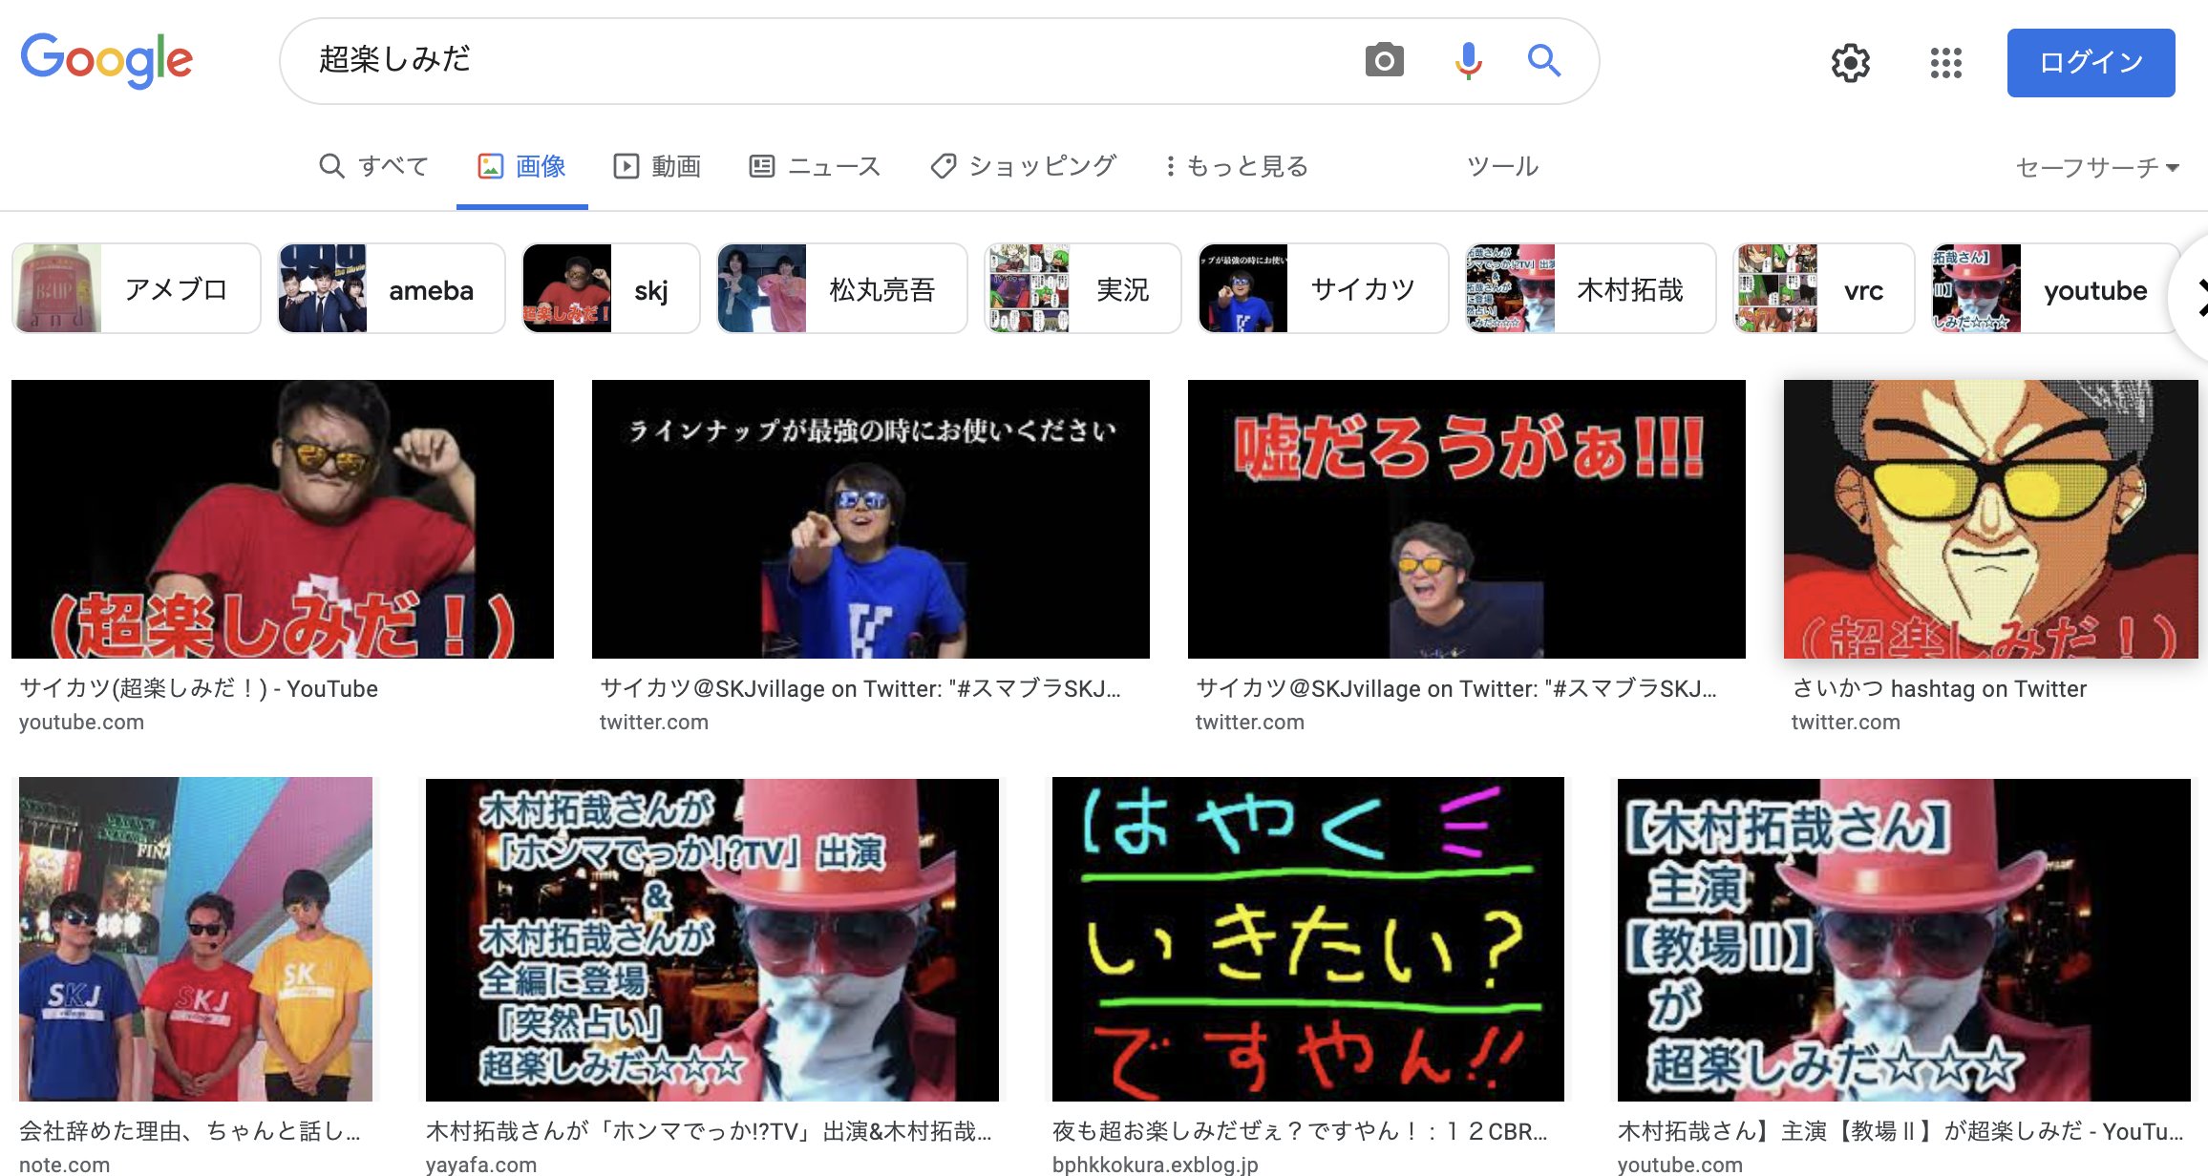Open the 動画 tab
The image size is (2208, 1176).
click(657, 166)
